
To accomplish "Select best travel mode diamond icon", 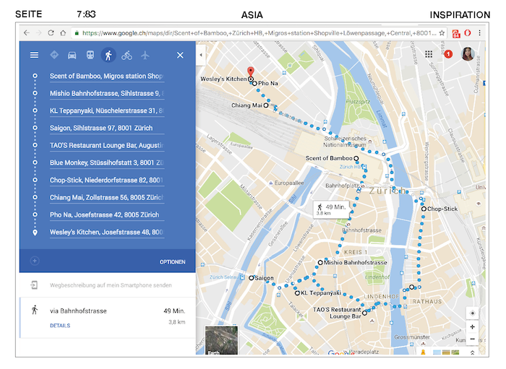I will coord(54,55).
